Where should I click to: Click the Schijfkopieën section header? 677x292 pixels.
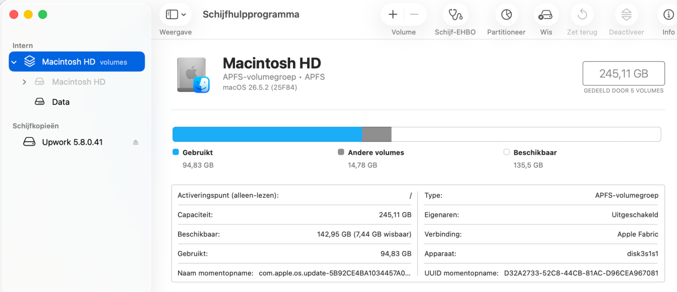tap(36, 126)
